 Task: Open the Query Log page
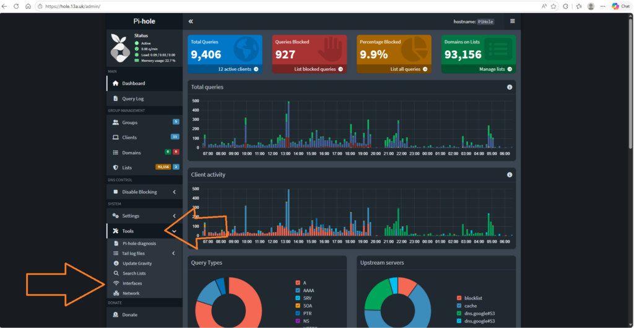click(145, 99)
